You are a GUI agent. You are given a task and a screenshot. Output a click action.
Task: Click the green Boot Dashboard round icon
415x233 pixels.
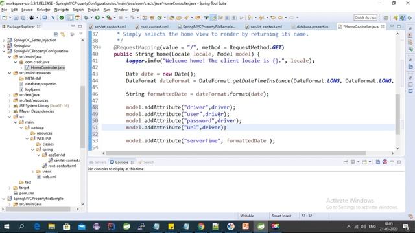[62, 17]
